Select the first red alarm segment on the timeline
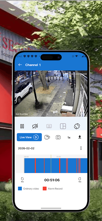The height and width of the screenshot is (221, 102). click(x=35, y=165)
